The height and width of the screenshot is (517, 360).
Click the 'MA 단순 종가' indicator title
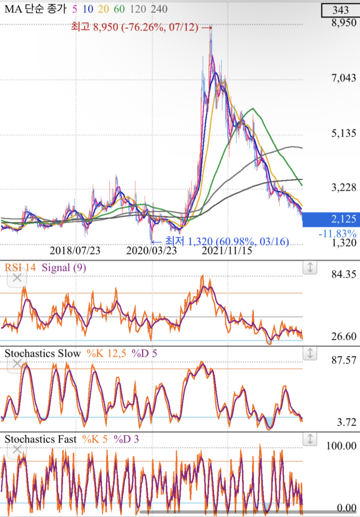click(x=36, y=9)
